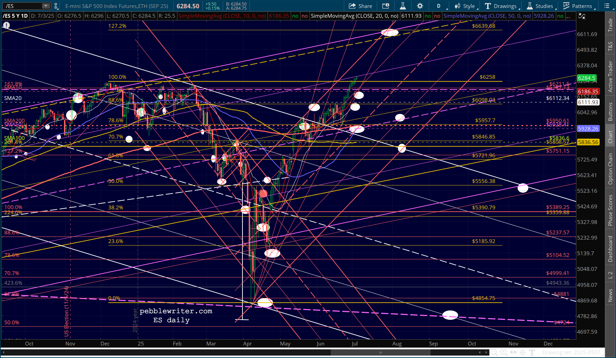Click the $6639.68 Fibonacci level label

(483, 26)
